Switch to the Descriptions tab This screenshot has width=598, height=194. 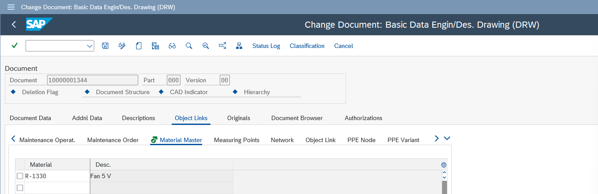[138, 118]
